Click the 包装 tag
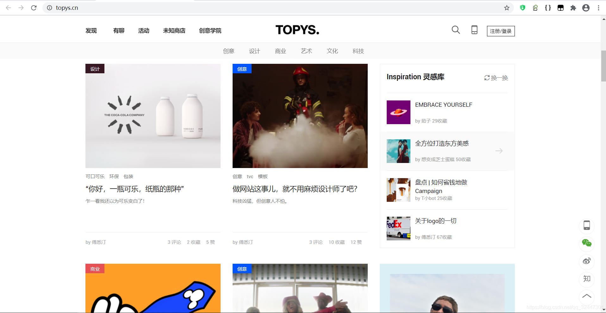The image size is (606, 313). (128, 176)
